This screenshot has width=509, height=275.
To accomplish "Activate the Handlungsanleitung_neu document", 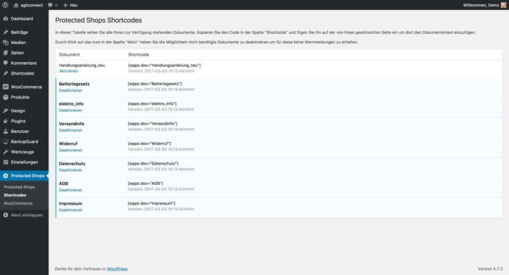I will pos(69,71).
